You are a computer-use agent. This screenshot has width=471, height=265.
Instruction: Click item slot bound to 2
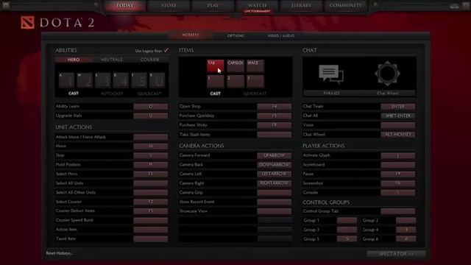235,82
